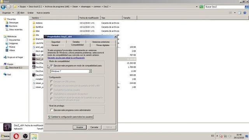249x140 pixels.
Task: Select the DayZUninstaller application icon
Action: (x=34, y=75)
